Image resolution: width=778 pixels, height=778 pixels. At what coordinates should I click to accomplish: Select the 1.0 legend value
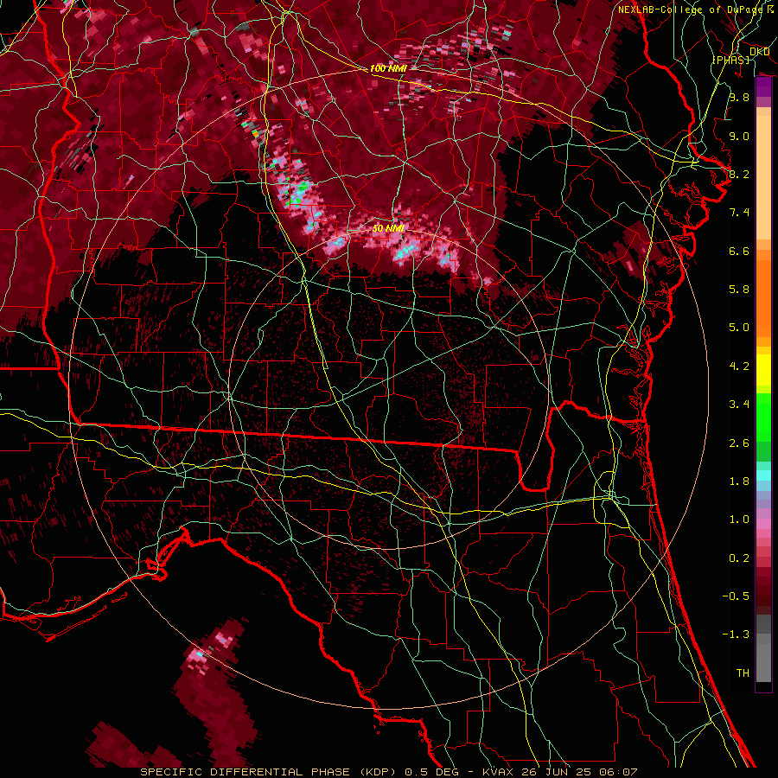click(x=739, y=520)
